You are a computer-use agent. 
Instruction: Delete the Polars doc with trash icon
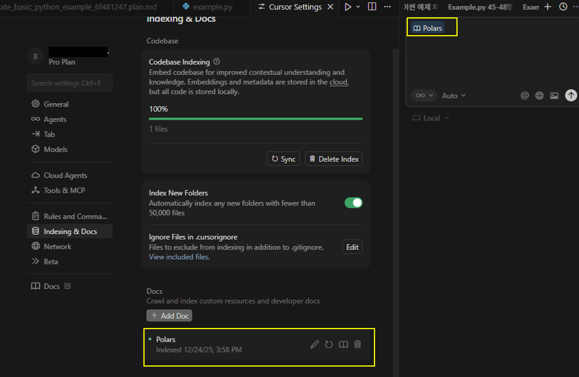(x=358, y=344)
